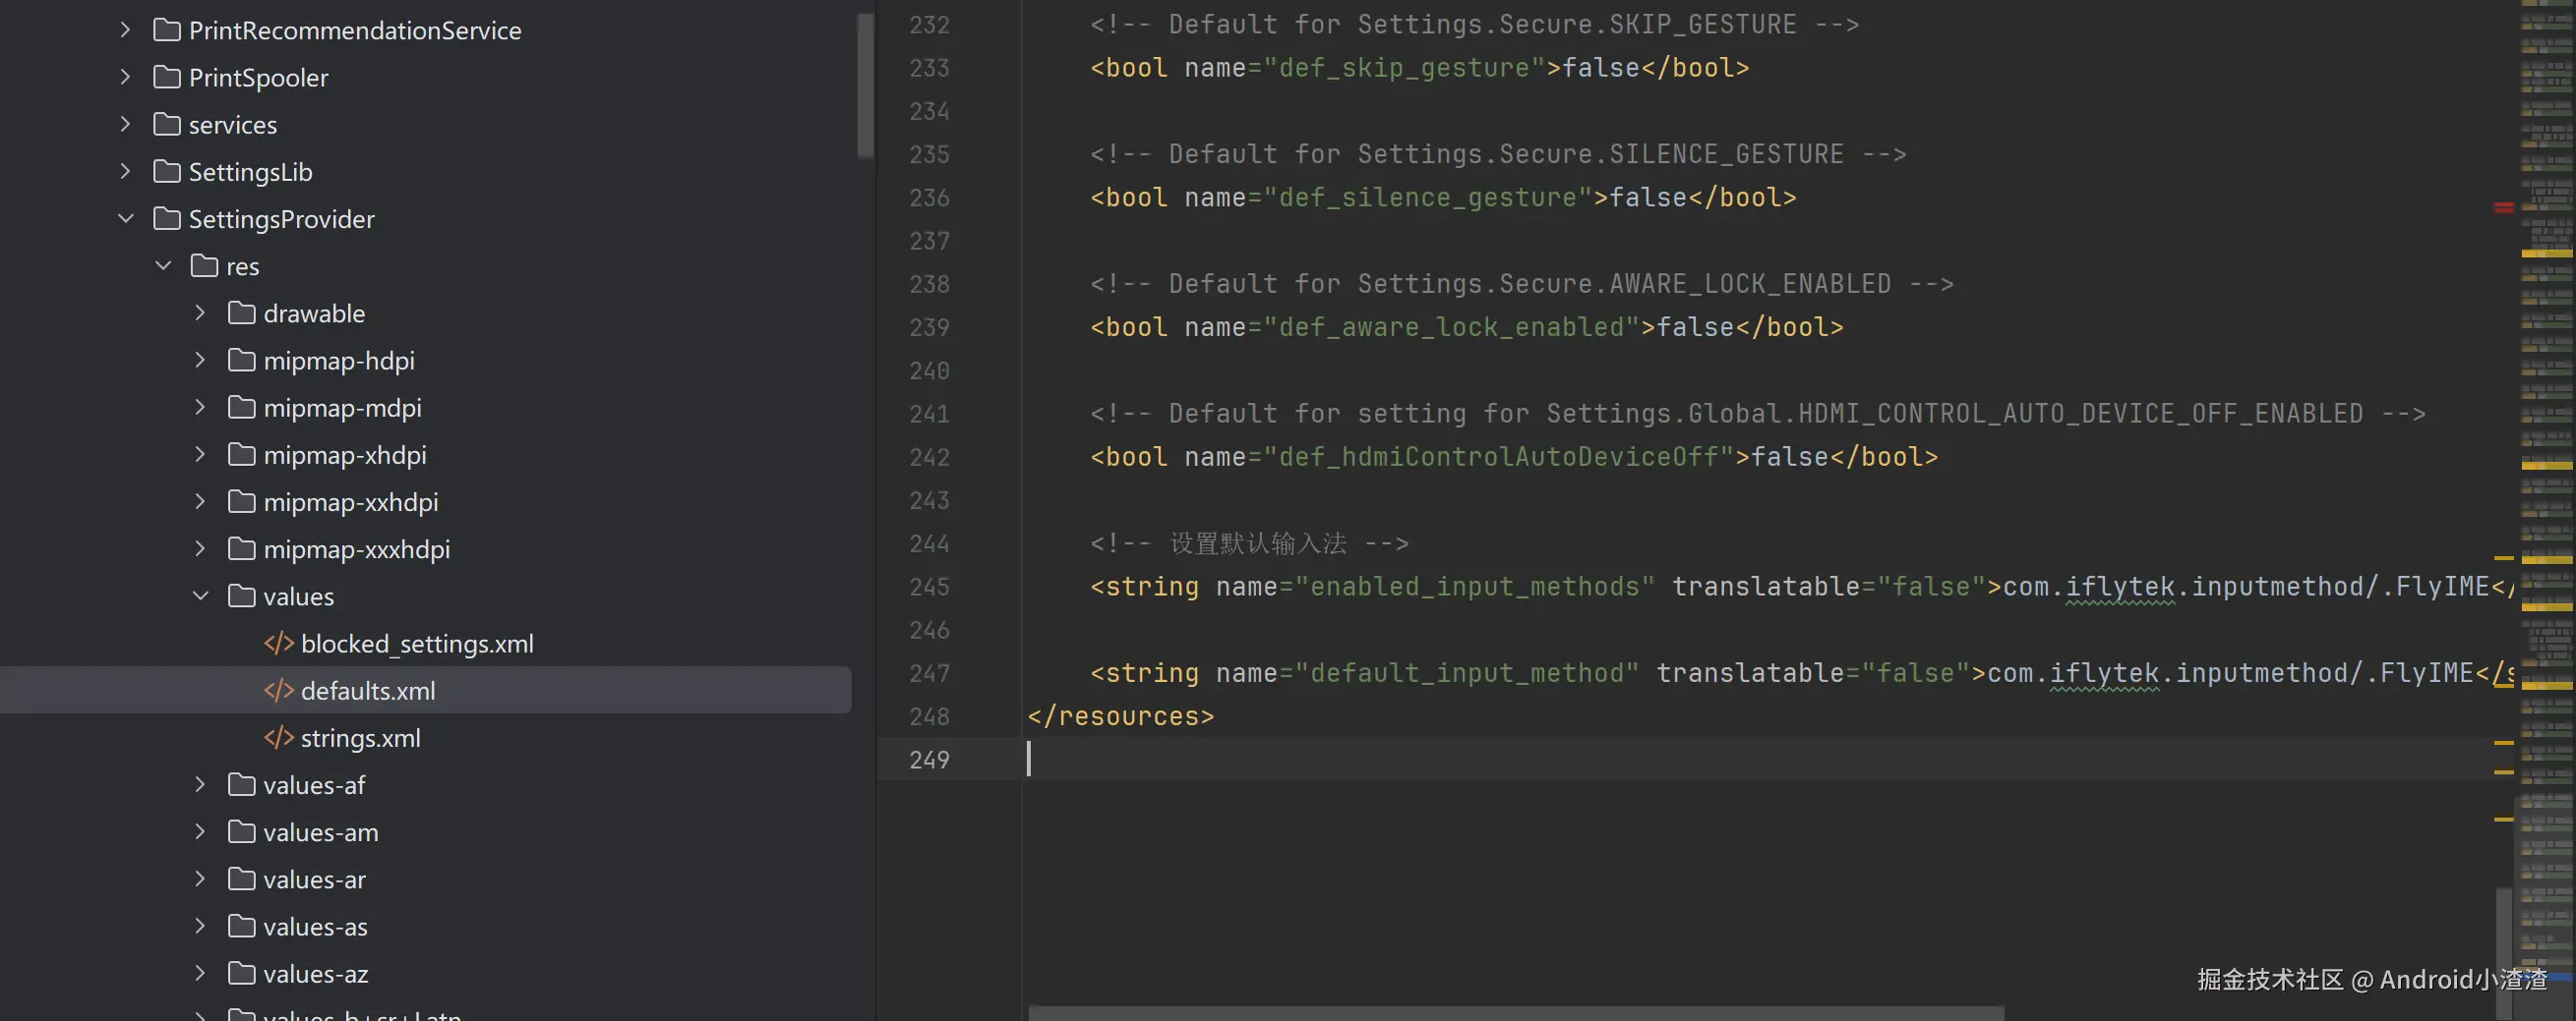
Task: Expand the mipmap-xxhdpi folder
Action: (200, 500)
